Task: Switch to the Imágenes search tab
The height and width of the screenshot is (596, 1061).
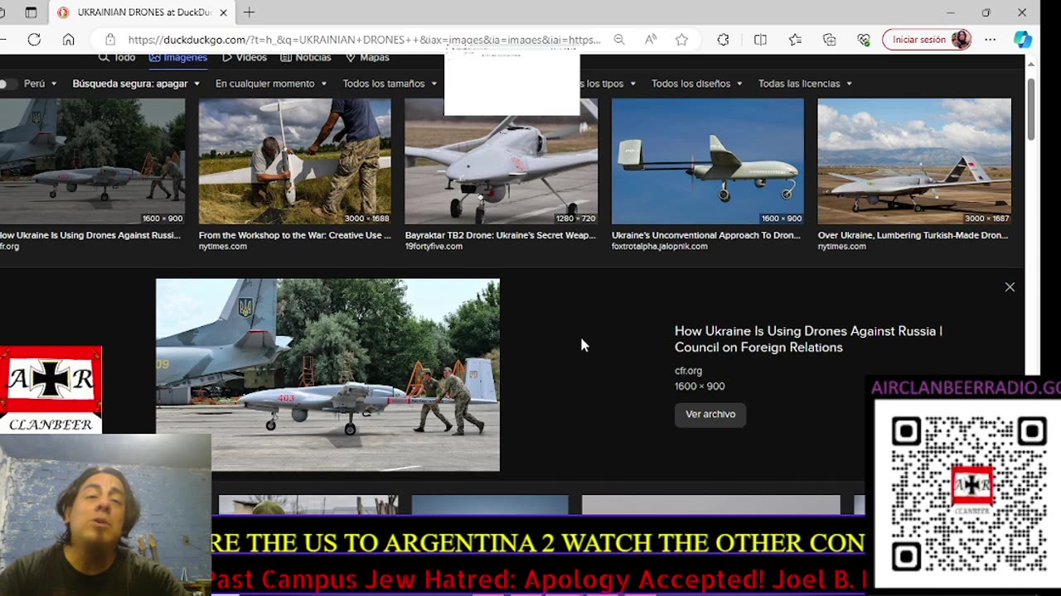Action: click(178, 57)
